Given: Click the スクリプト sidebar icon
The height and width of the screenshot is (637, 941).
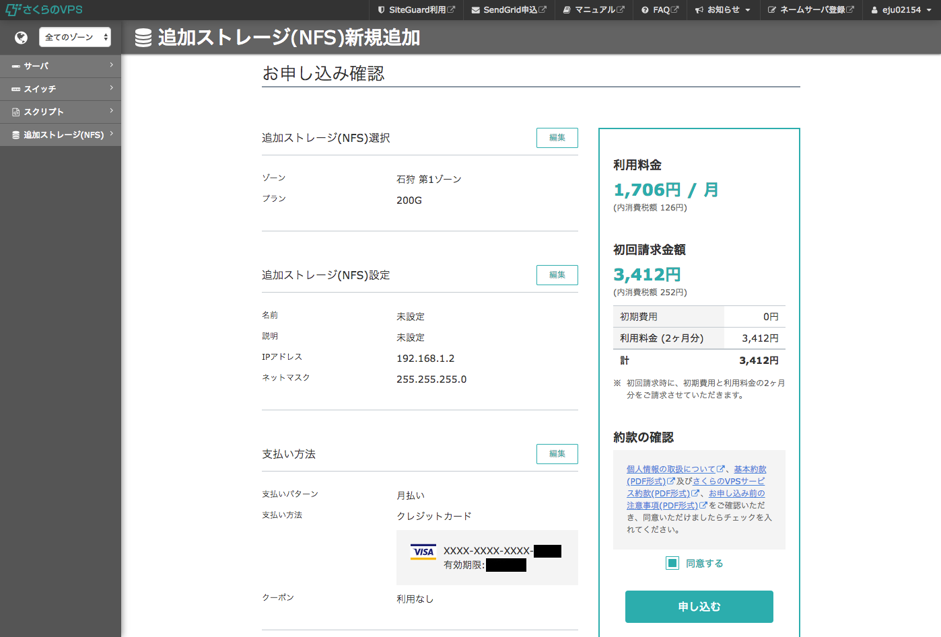Looking at the screenshot, I should [x=15, y=112].
